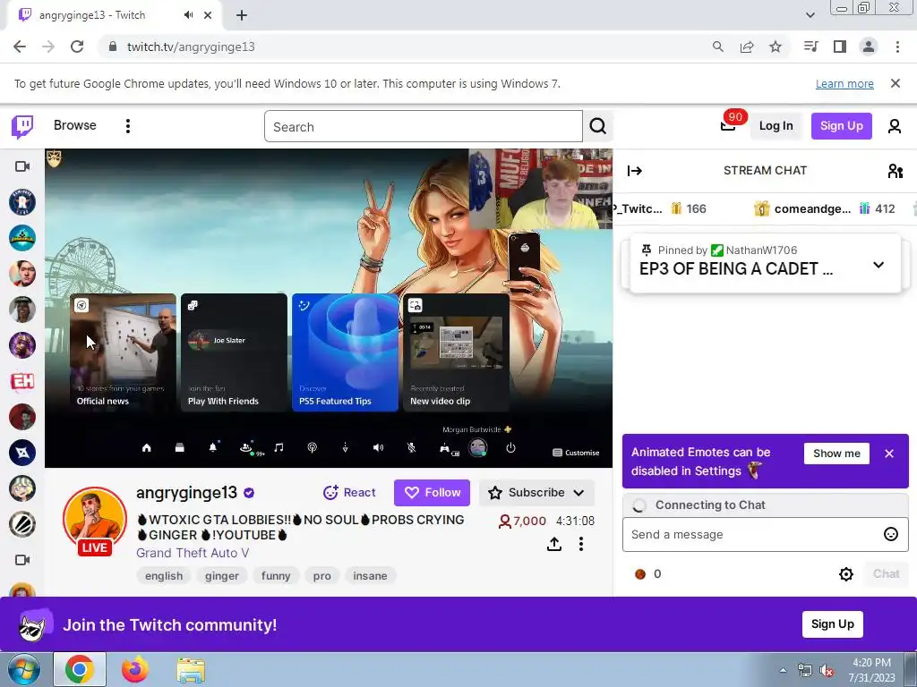The width and height of the screenshot is (917, 687).
Task: Open the Subscribe dropdown
Action: tap(536, 493)
